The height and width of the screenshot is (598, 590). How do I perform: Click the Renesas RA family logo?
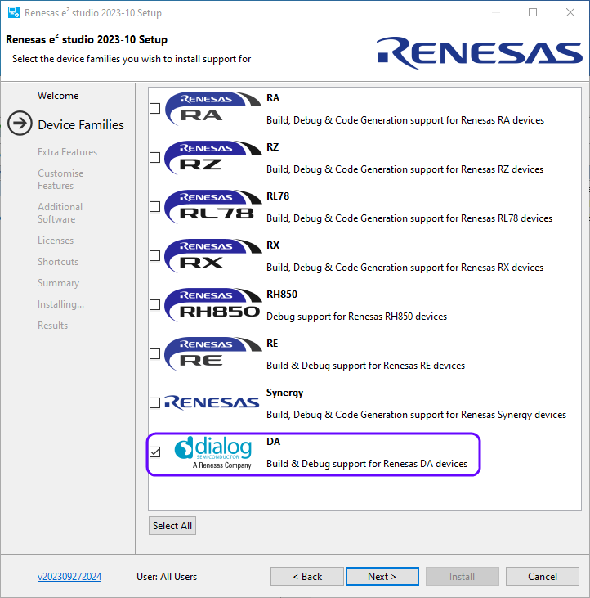click(x=212, y=109)
